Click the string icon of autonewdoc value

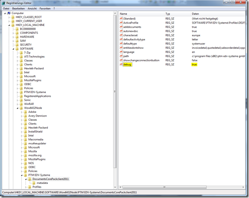121,31
